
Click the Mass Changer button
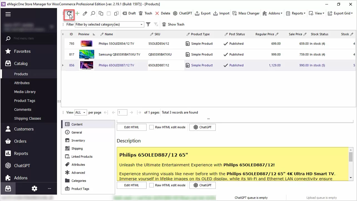point(246,13)
